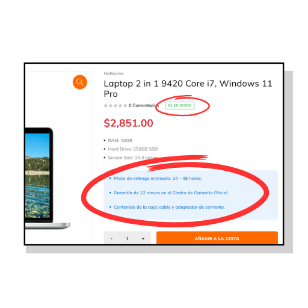Click the quantity field showing 1
This screenshot has width=308, height=308.
click(128, 239)
